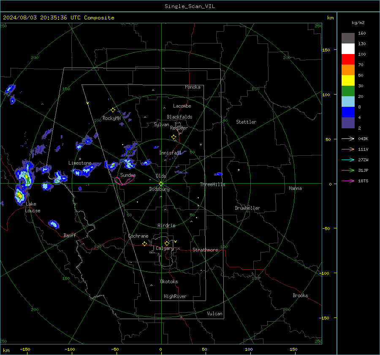Click the Limestone label
This screenshot has width=380, height=355.
(x=80, y=163)
